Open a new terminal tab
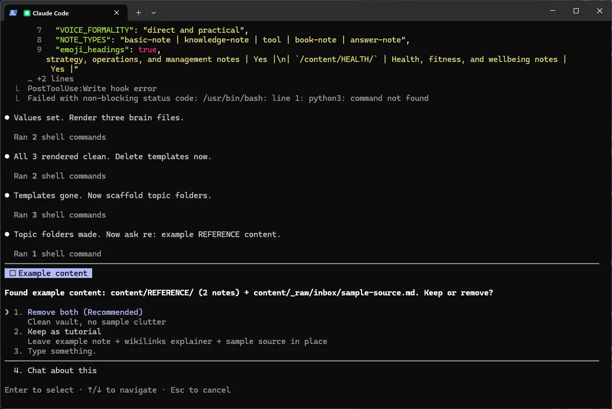 (138, 13)
